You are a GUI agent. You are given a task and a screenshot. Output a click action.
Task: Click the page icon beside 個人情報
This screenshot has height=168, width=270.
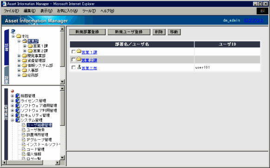point(24,154)
